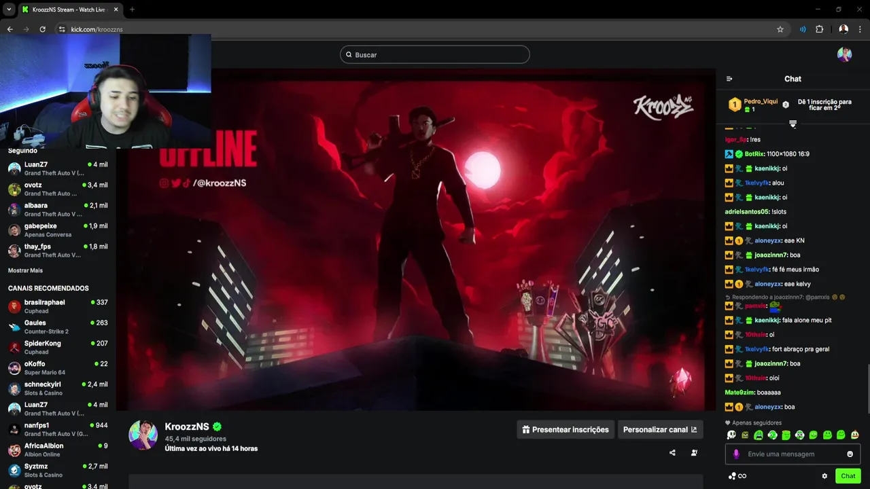Click the share channel icon
870x489 pixels.
click(672, 453)
